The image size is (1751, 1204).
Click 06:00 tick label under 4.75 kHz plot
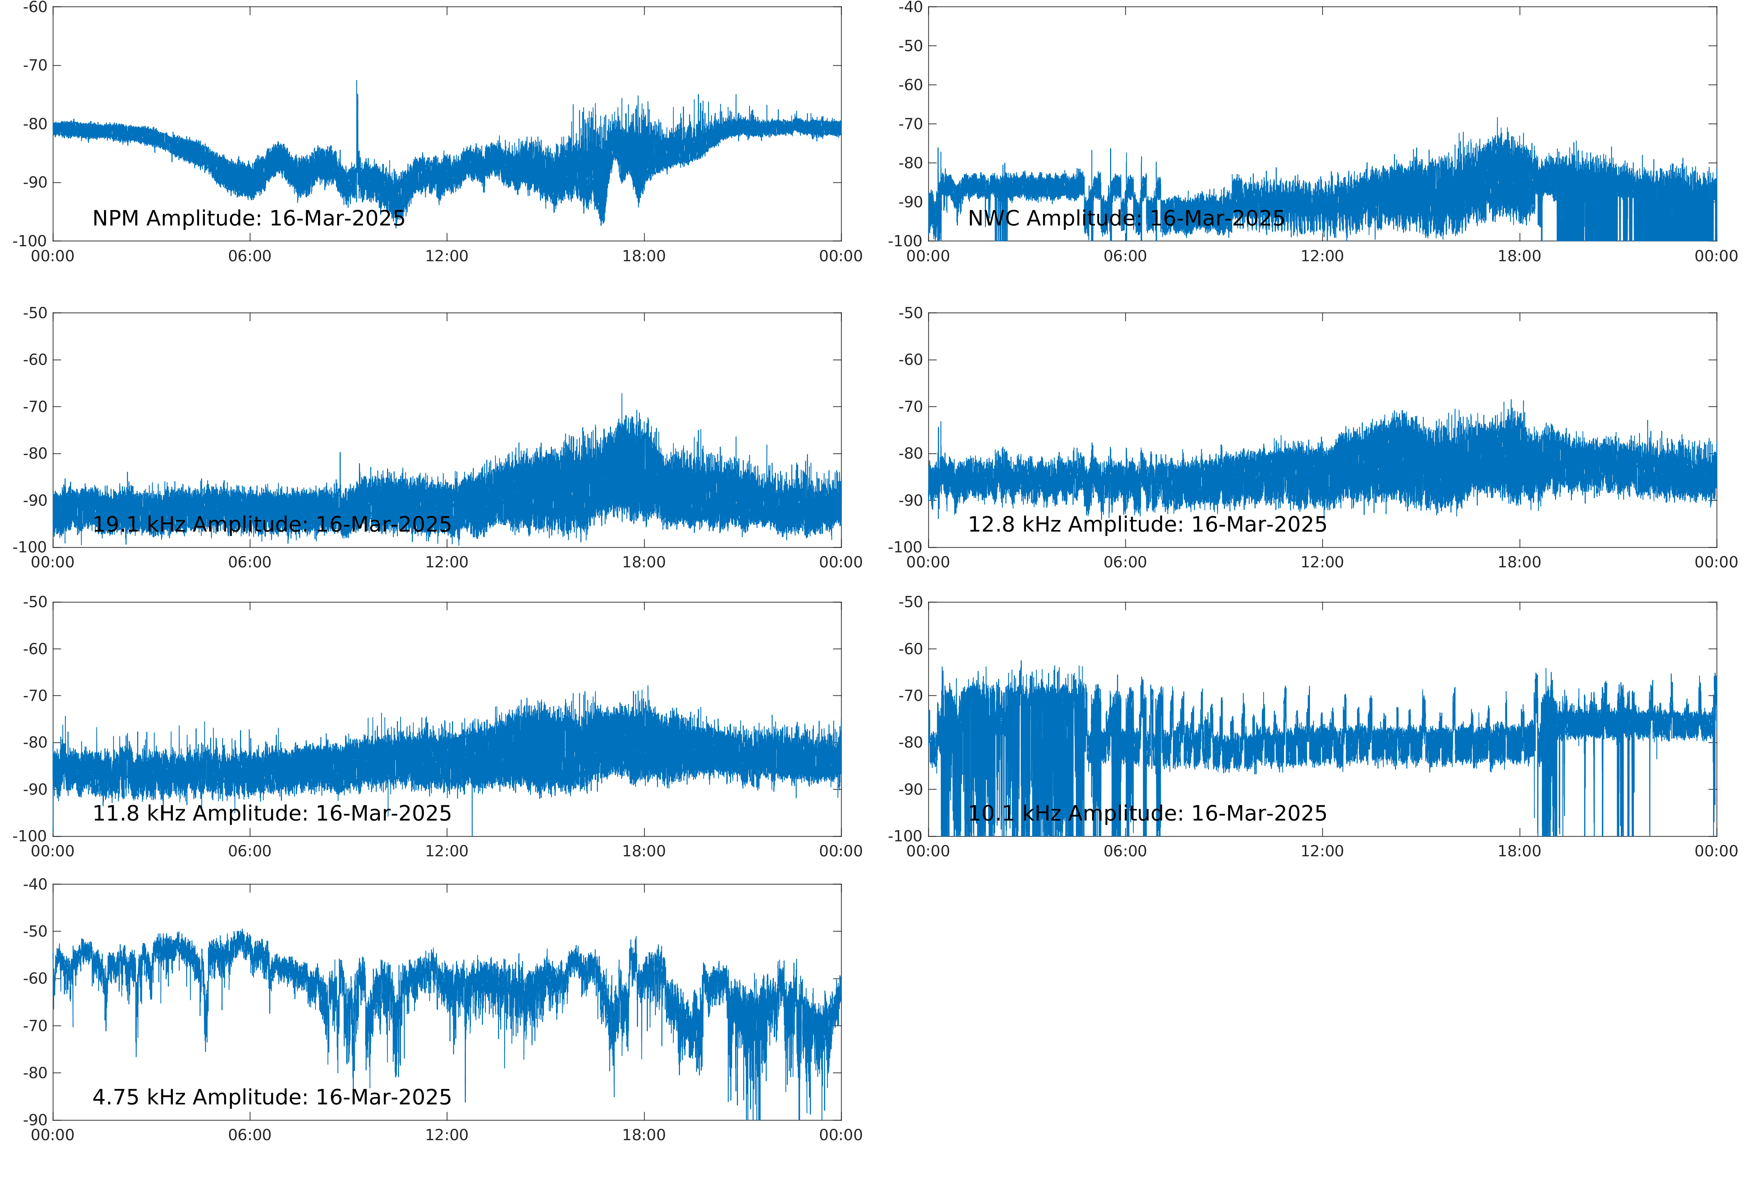pos(250,1135)
